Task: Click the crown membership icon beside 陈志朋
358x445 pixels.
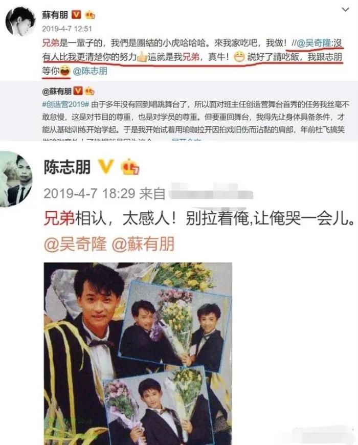Action: [x=129, y=167]
